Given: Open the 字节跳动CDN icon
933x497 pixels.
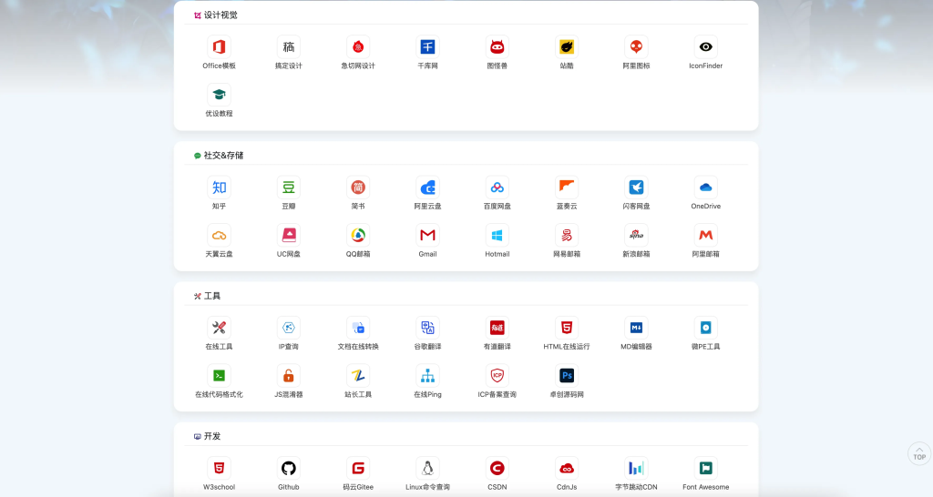Looking at the screenshot, I should (636, 468).
